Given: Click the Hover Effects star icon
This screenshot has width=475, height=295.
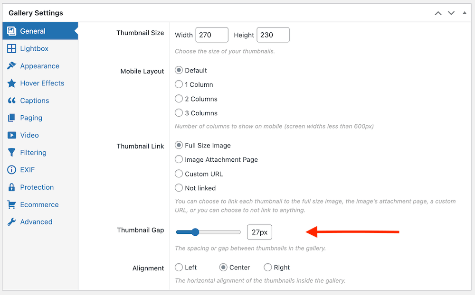Looking at the screenshot, I should [x=12, y=83].
